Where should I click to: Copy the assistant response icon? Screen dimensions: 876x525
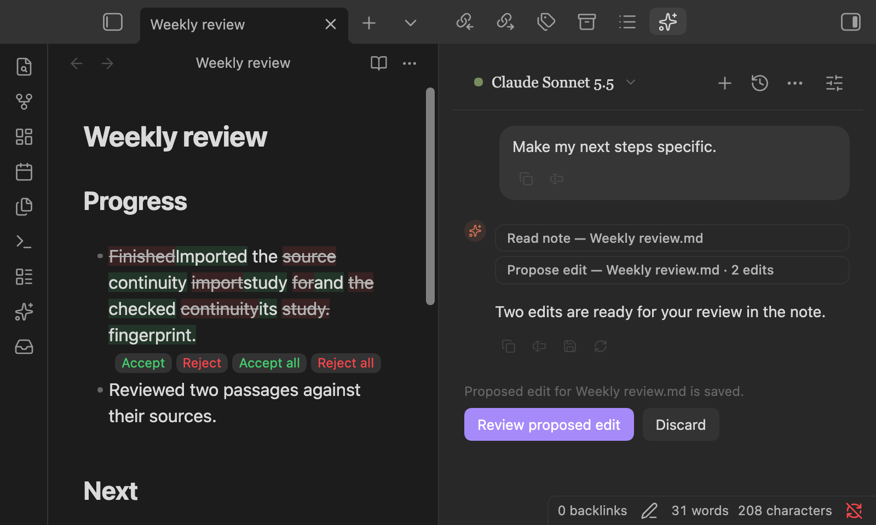(x=509, y=346)
